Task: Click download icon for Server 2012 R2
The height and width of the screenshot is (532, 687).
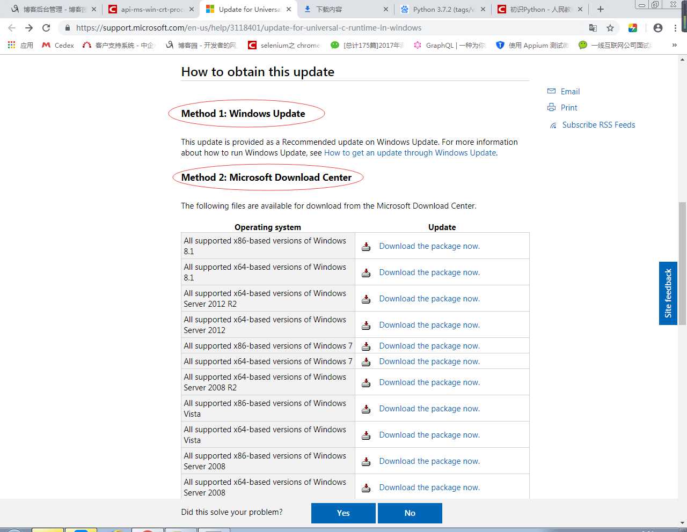Action: point(366,299)
